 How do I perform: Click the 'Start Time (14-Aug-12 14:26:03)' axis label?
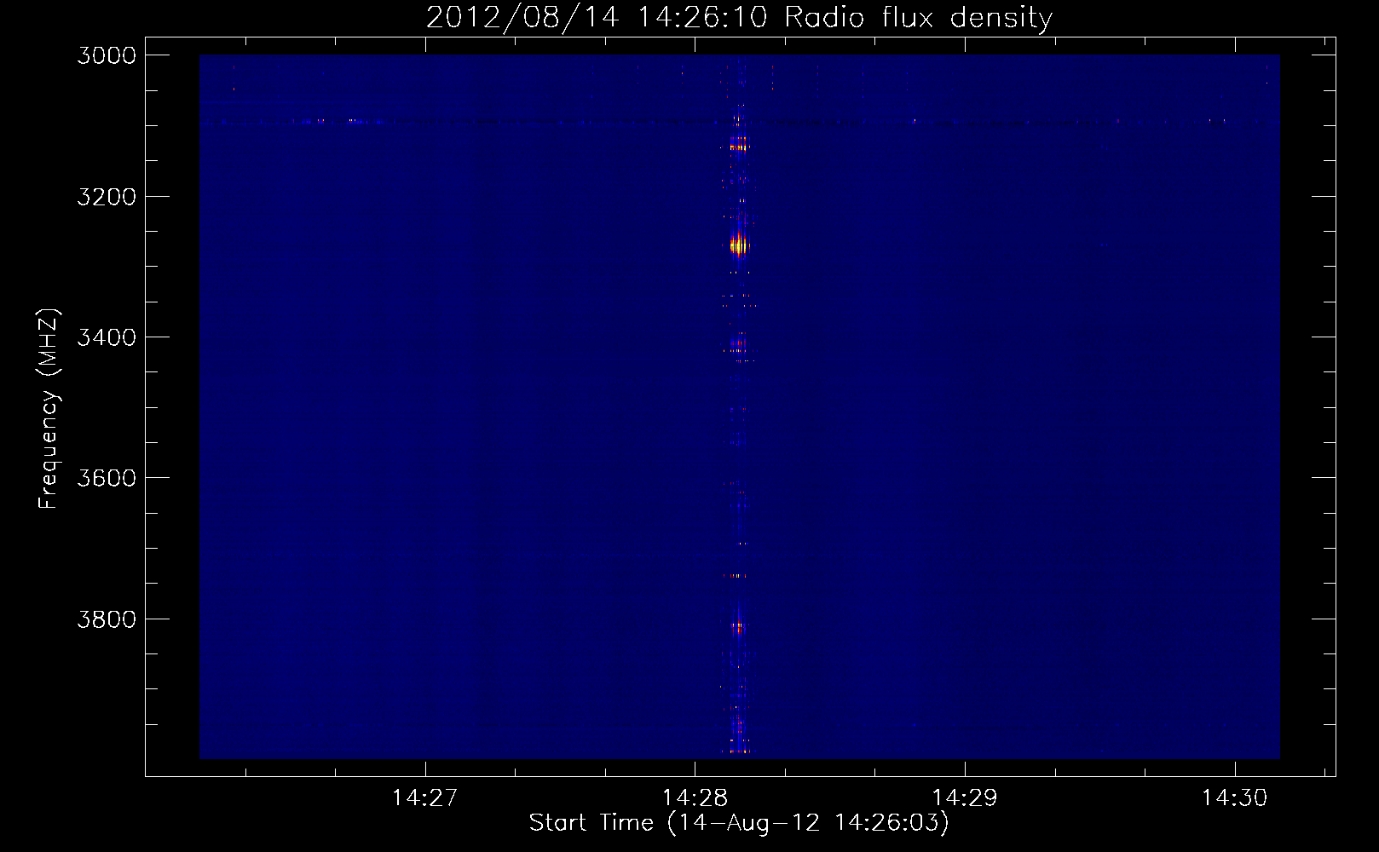(x=739, y=823)
